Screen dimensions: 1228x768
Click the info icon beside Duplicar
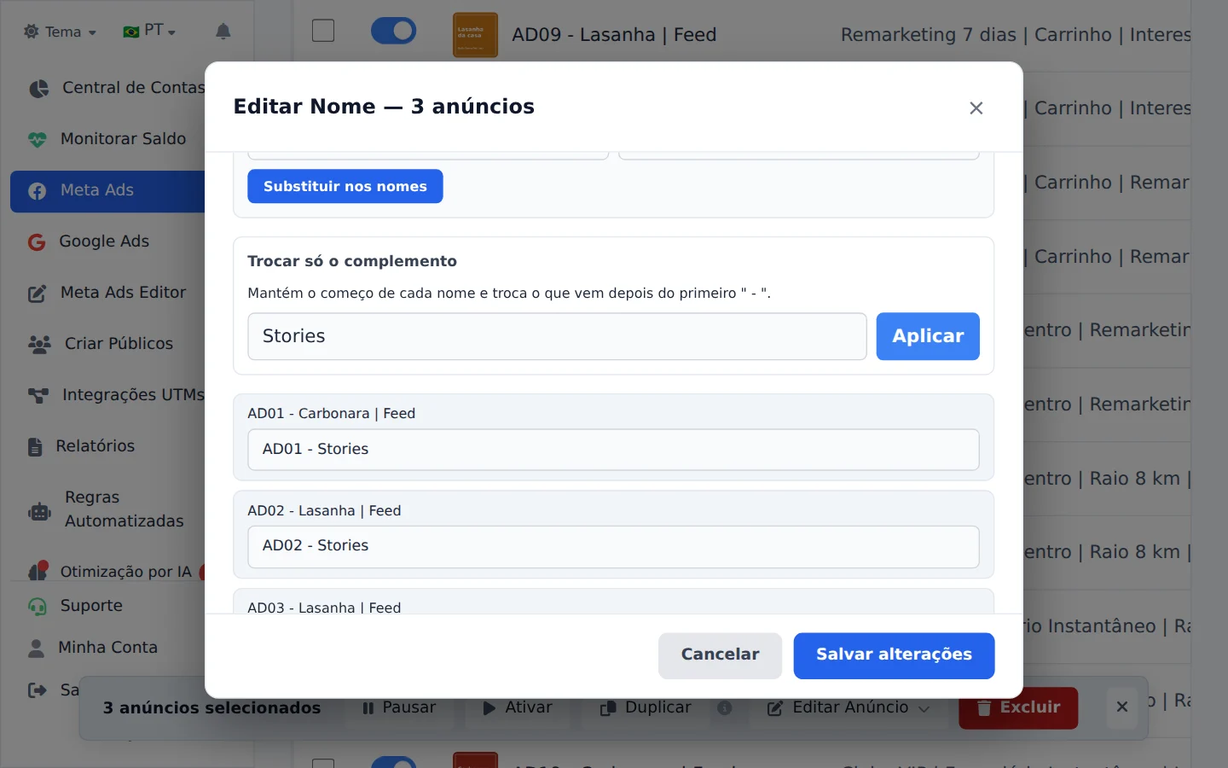tap(725, 708)
